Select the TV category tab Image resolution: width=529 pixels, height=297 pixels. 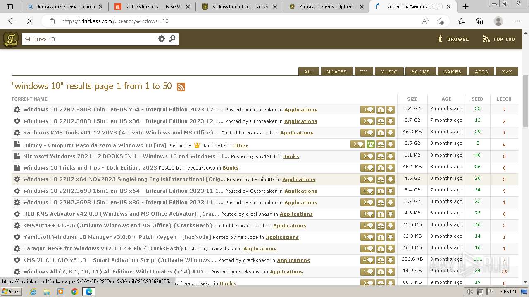coord(364,71)
